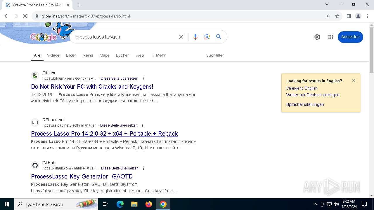The height and width of the screenshot is (210, 374).
Task: Open the new tab plus button
Action: [x=79, y=5]
